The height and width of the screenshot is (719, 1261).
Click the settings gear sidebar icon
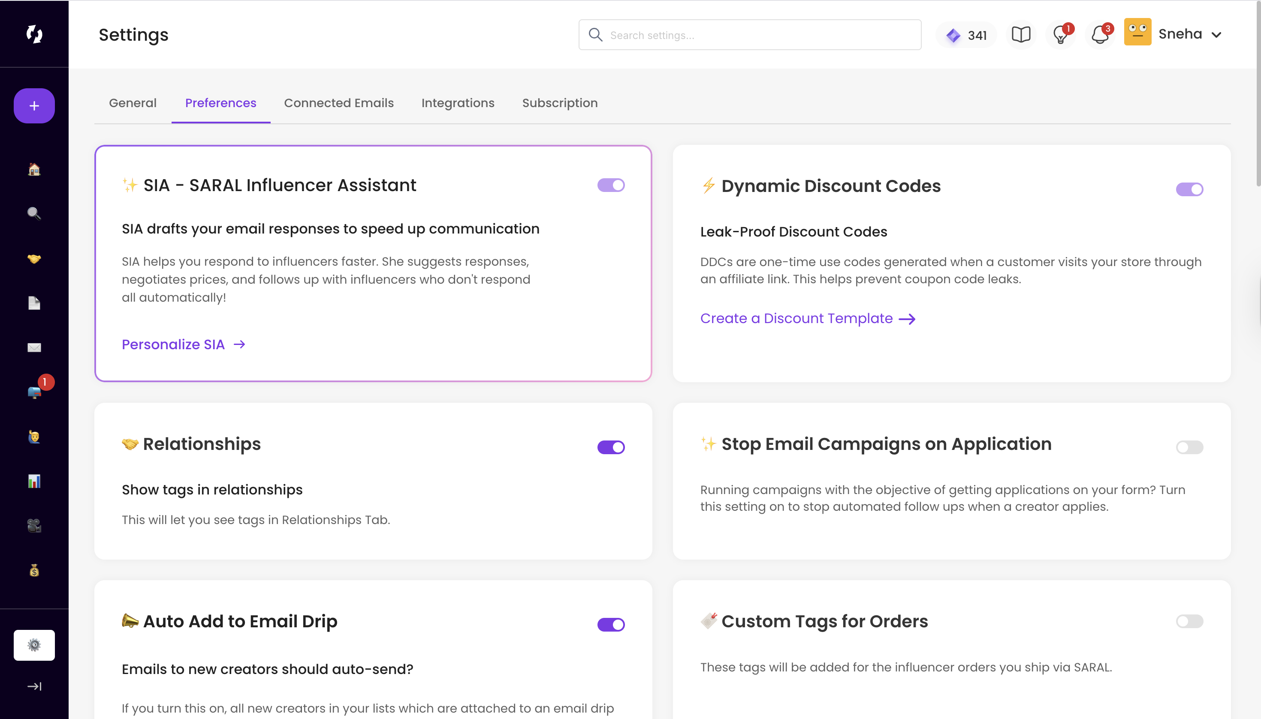click(34, 645)
